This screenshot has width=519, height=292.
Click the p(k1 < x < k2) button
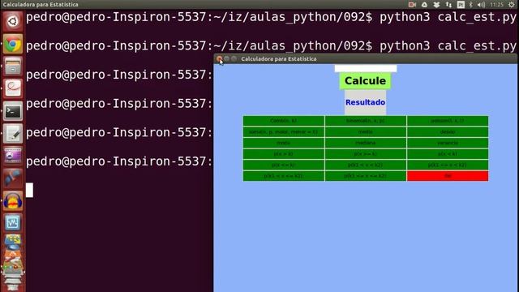click(366, 165)
